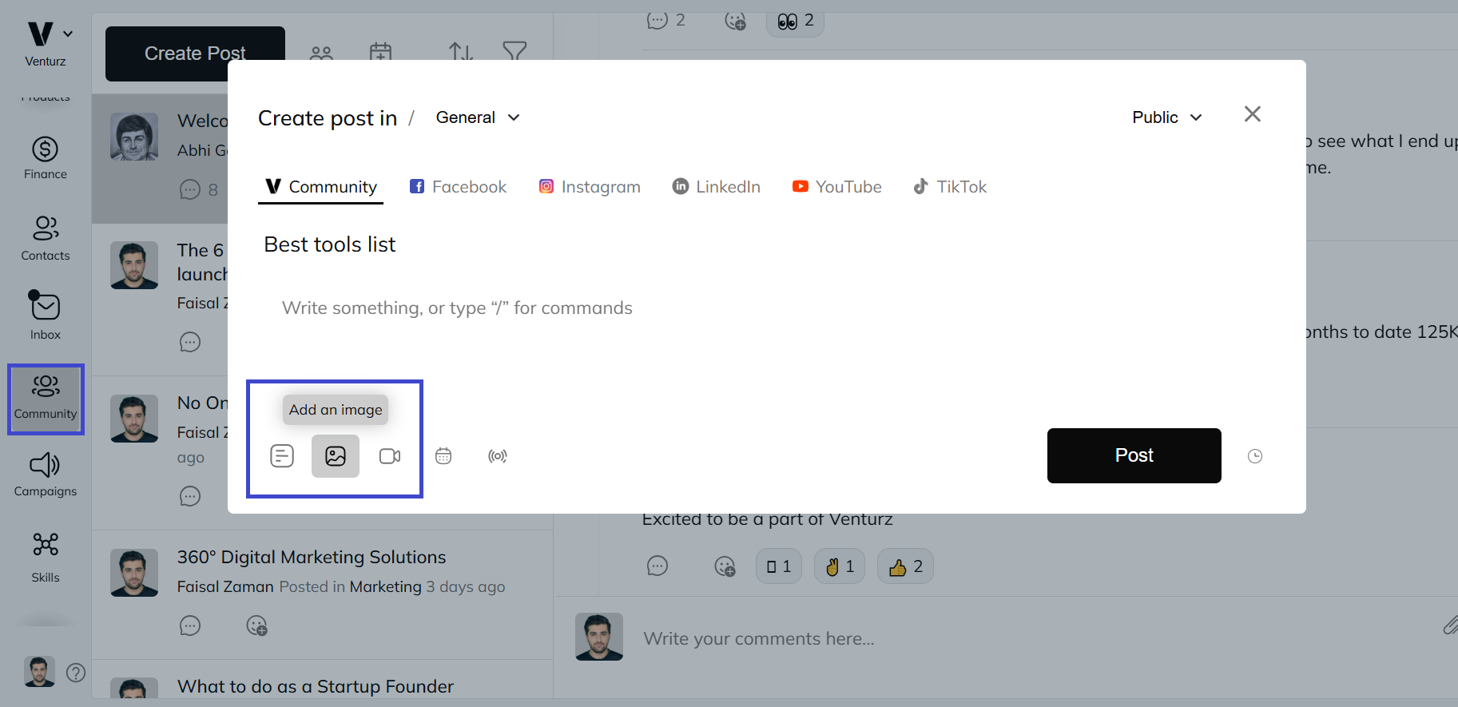Switch to the YouTube tab
This screenshot has height=707, width=1458.
pyautogui.click(x=836, y=187)
